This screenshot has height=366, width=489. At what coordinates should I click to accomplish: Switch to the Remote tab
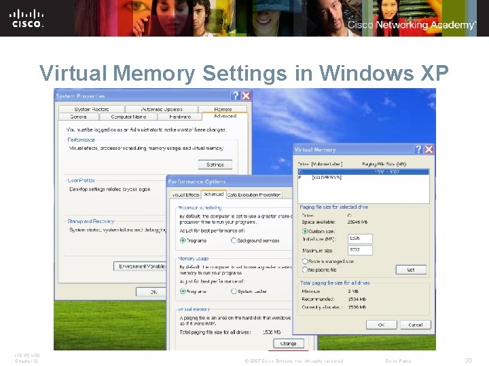[x=223, y=109]
